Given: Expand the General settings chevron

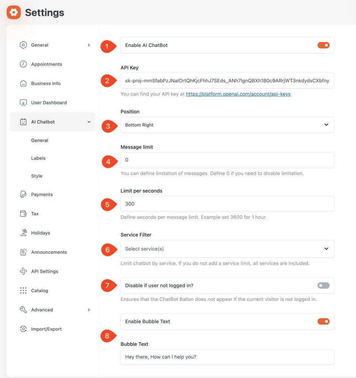Looking at the screenshot, I should click(x=89, y=45).
